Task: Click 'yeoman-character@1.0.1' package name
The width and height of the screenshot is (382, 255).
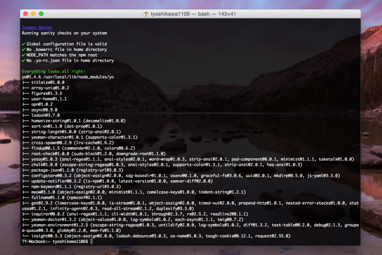Action: [57, 137]
